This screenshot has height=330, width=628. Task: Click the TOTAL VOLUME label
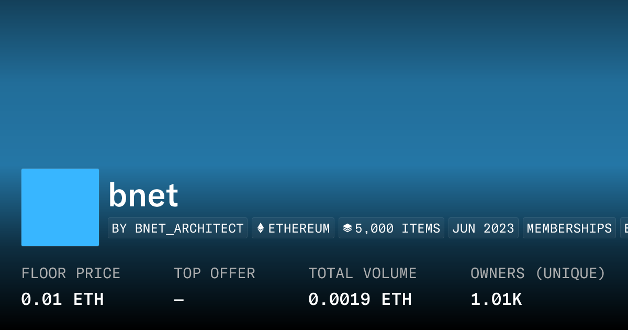362,273
